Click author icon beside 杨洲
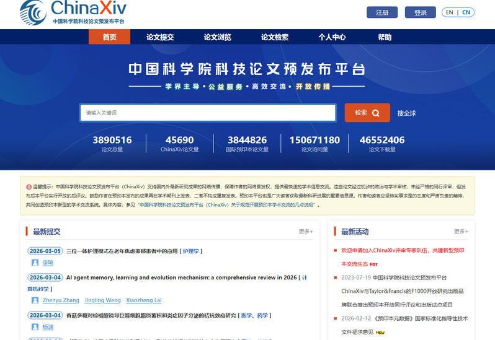The image size is (495, 340). (35, 327)
